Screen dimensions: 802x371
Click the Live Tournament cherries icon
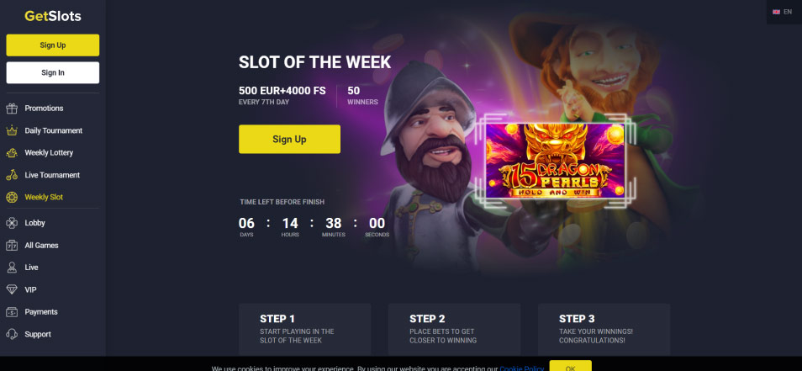[12, 175]
